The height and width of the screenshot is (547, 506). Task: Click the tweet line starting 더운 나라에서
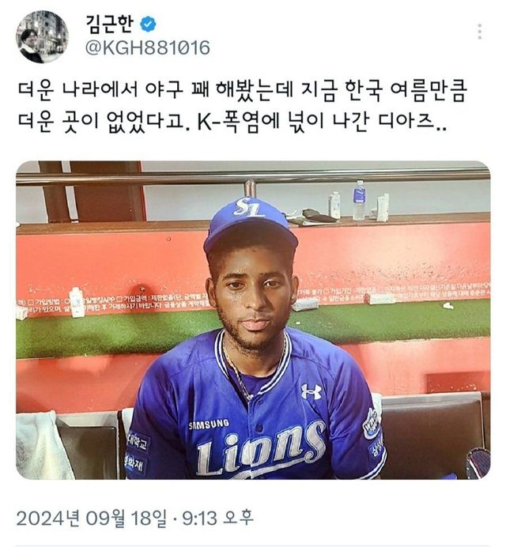pos(242,92)
